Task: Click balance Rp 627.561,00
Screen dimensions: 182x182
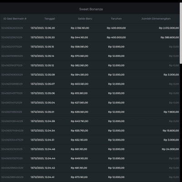Action: coord(79,103)
